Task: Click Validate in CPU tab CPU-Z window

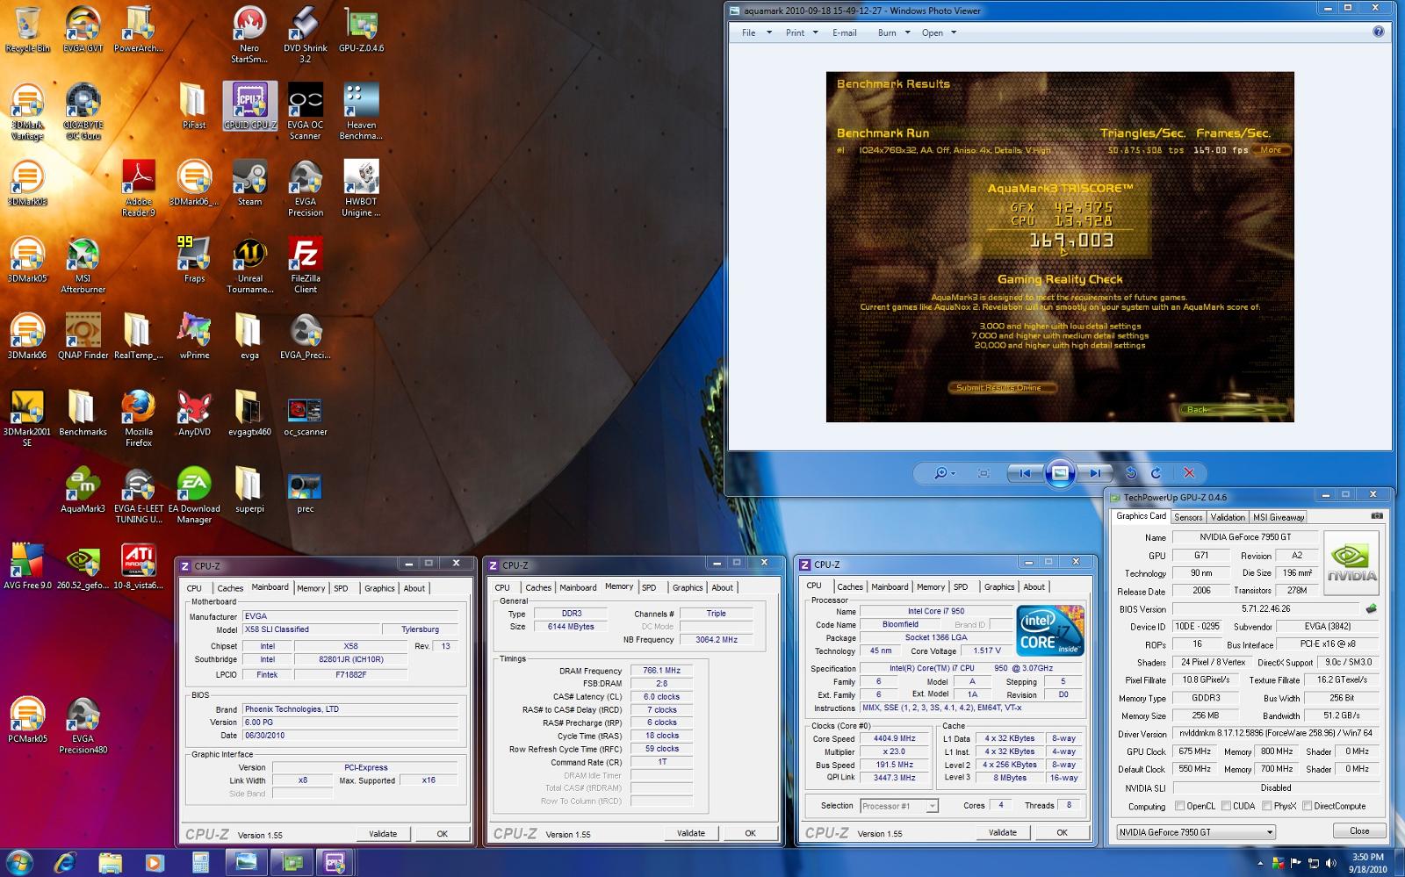Action: [x=1003, y=832]
